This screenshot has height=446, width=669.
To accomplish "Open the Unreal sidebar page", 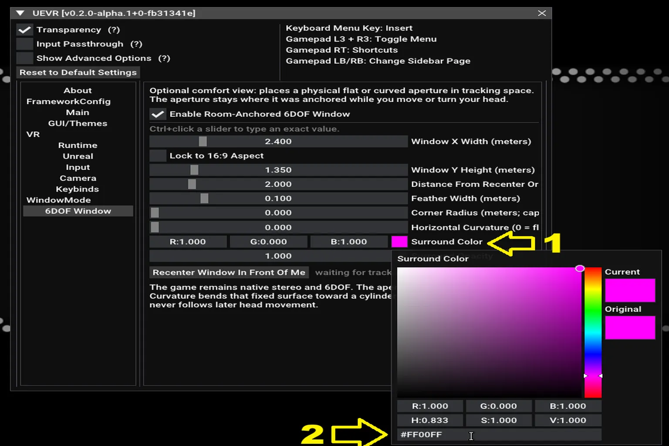I will [78, 156].
